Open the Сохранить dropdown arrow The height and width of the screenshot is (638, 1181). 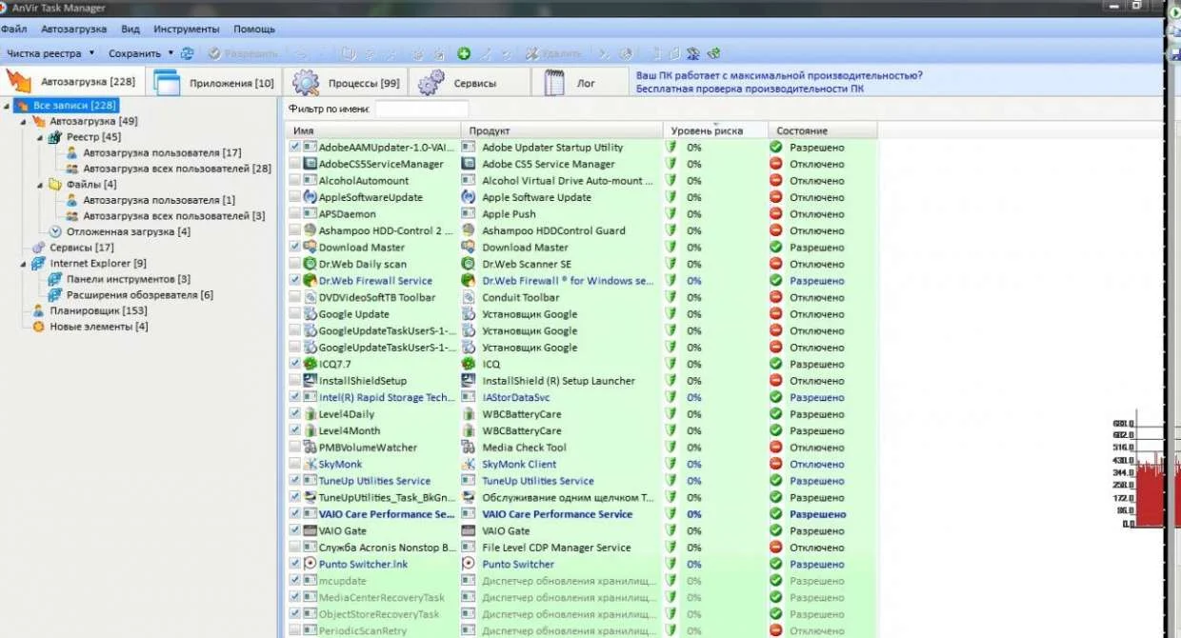click(171, 53)
